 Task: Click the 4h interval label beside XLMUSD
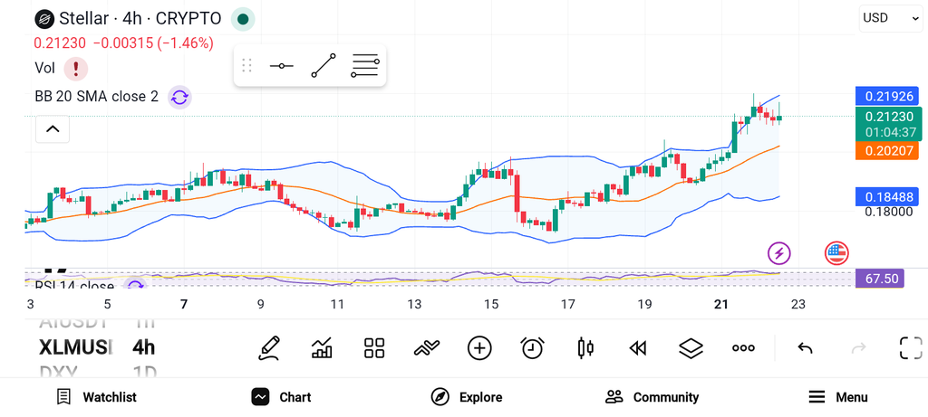coord(144,347)
